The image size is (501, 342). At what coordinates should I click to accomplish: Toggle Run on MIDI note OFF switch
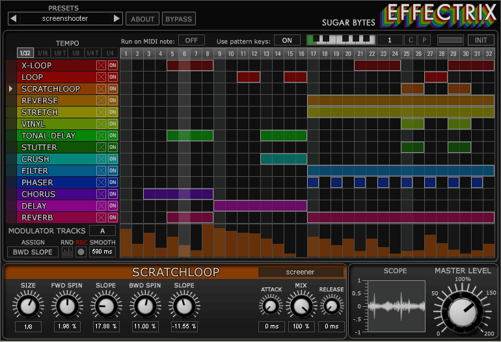tap(191, 40)
